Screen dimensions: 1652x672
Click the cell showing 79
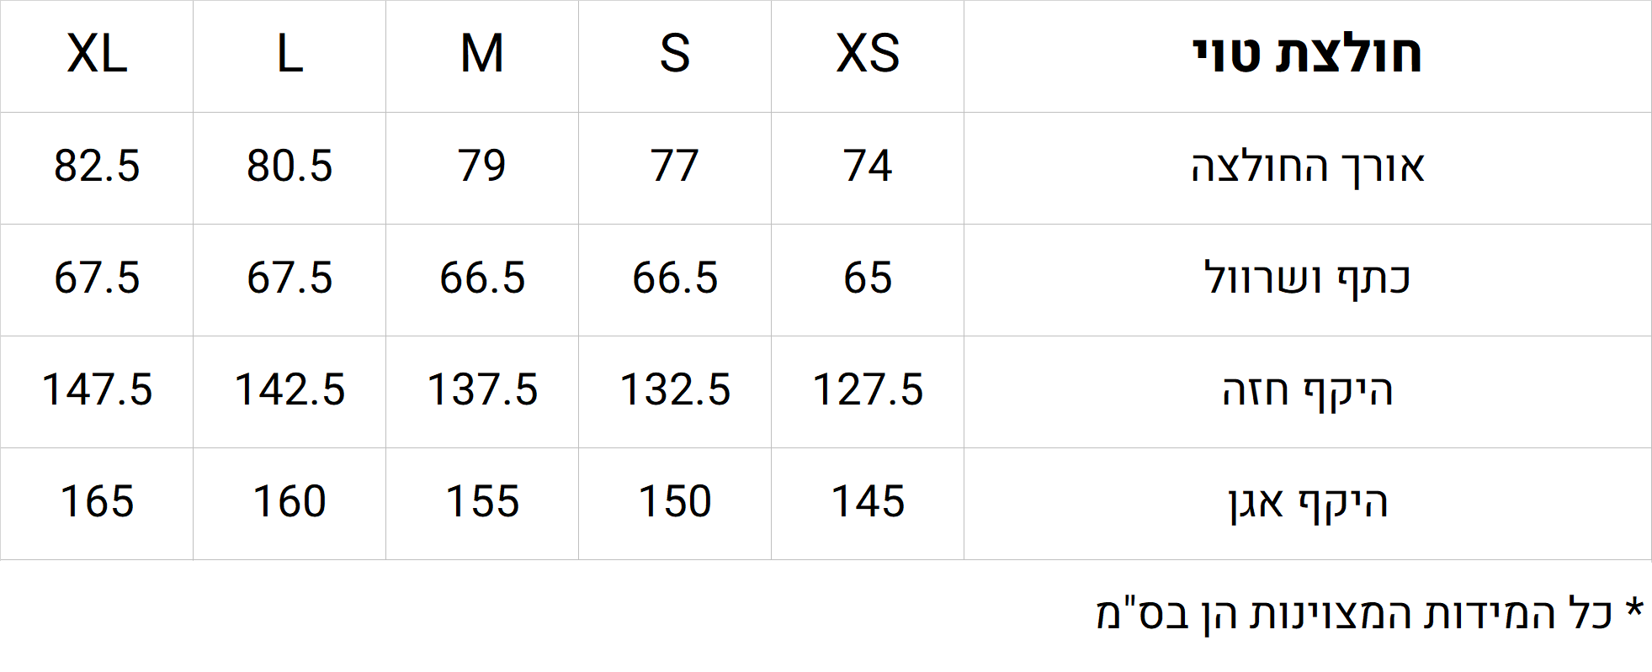pos(482,167)
